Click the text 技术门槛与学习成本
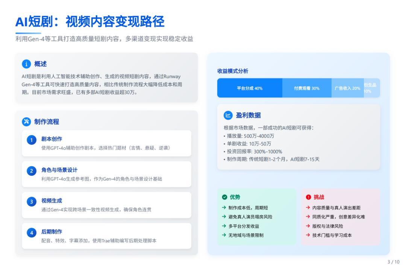 click(x=332, y=235)
